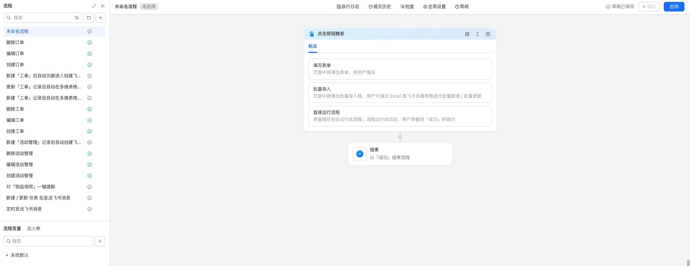Viewport: 690px width, 266px height.
Task: Add a new flow variable
Action: pos(100,241)
